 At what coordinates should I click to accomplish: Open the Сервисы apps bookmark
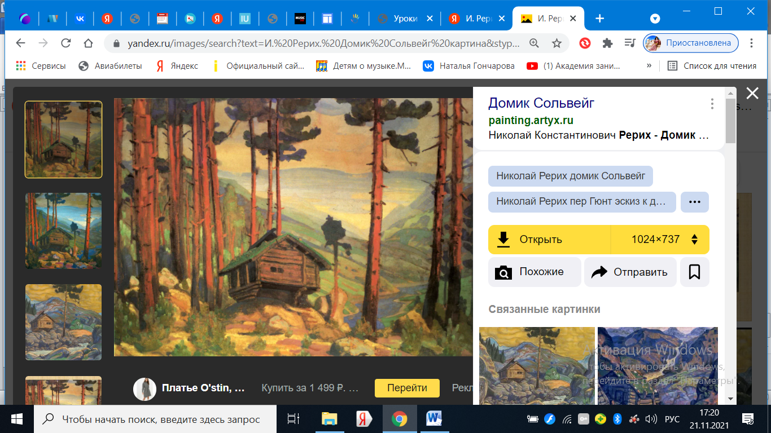[x=41, y=66]
